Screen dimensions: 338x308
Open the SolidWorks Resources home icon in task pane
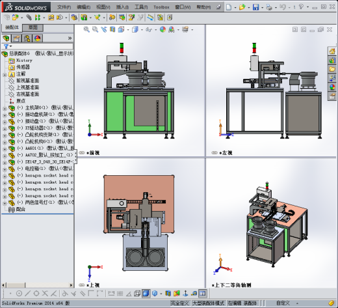[332, 51]
